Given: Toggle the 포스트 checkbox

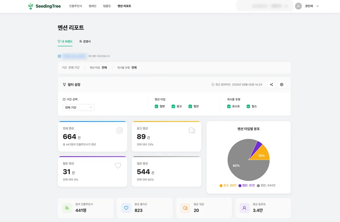Looking at the screenshot, I should point(229,106).
